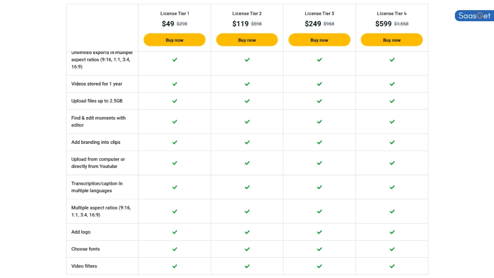
Task: Click the SaasGet logo badge
Action: (x=474, y=16)
